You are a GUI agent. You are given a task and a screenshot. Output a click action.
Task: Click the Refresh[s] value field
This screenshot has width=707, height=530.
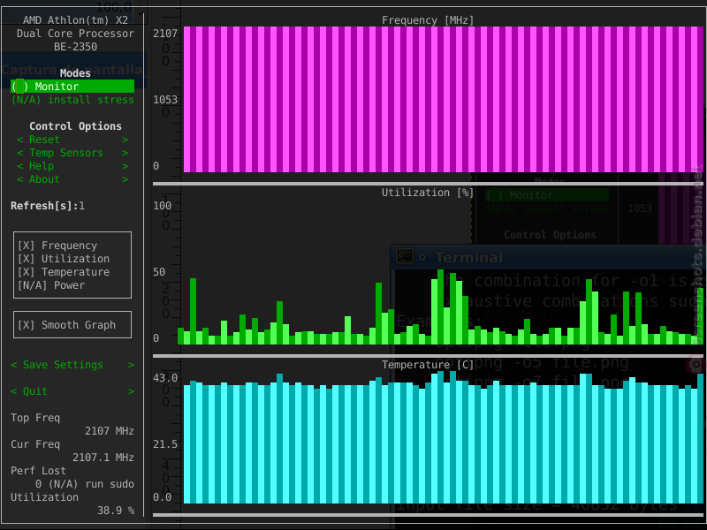[81, 206]
